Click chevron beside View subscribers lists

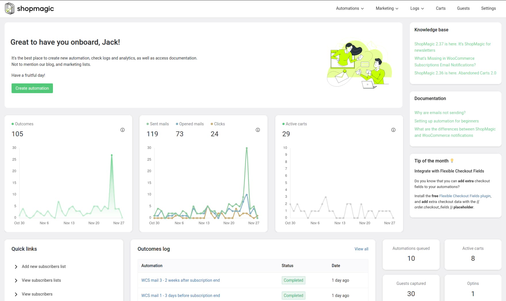point(16,281)
